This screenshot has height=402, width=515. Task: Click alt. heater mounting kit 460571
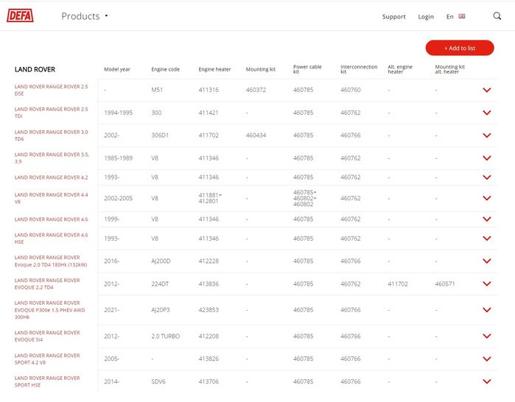pyautogui.click(x=445, y=283)
